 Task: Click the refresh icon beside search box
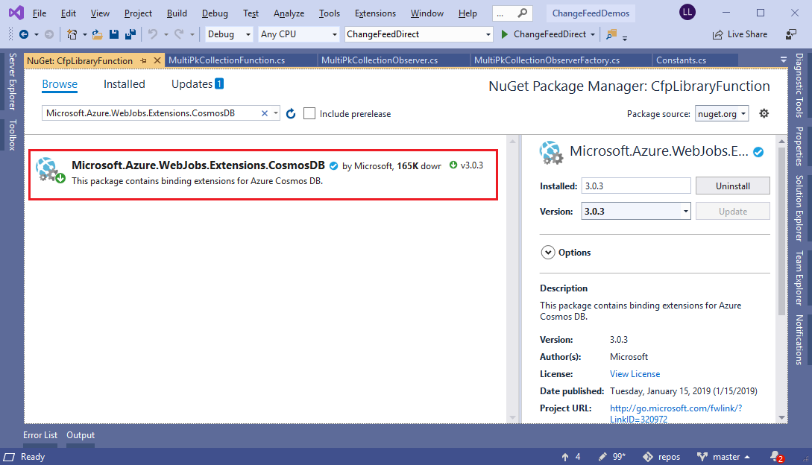pyautogui.click(x=291, y=113)
